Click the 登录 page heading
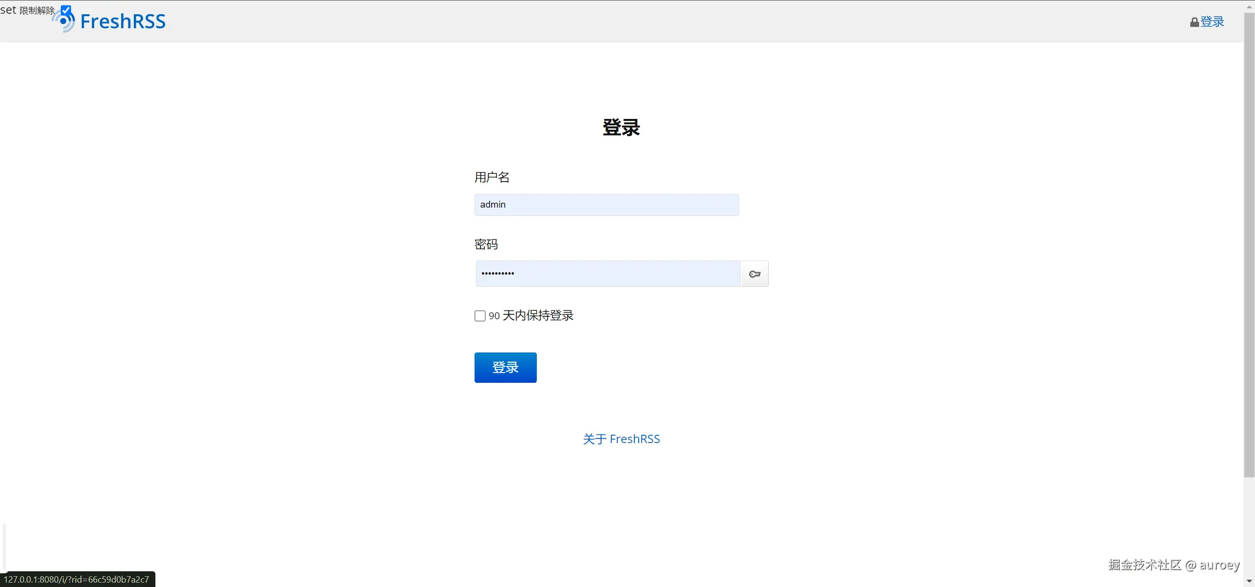The width and height of the screenshot is (1255, 587). pos(621,127)
